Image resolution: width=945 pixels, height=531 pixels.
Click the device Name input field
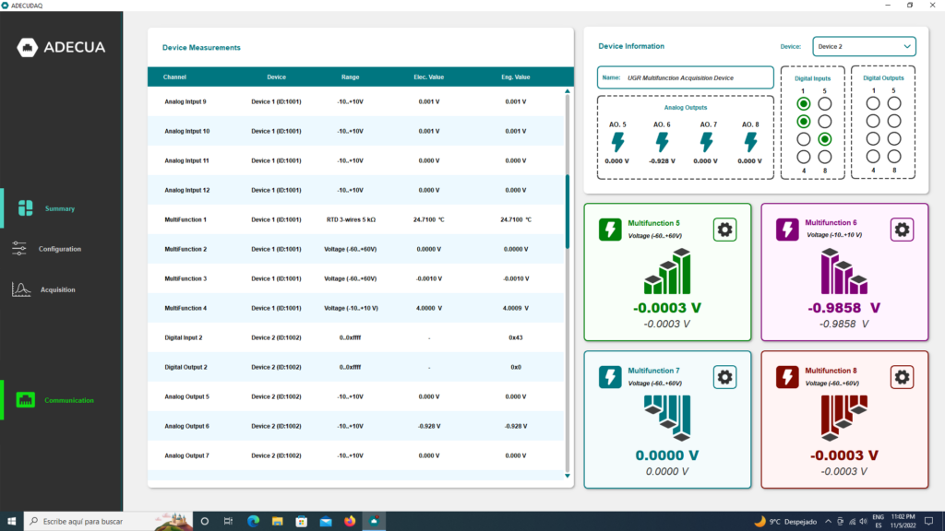(685, 77)
